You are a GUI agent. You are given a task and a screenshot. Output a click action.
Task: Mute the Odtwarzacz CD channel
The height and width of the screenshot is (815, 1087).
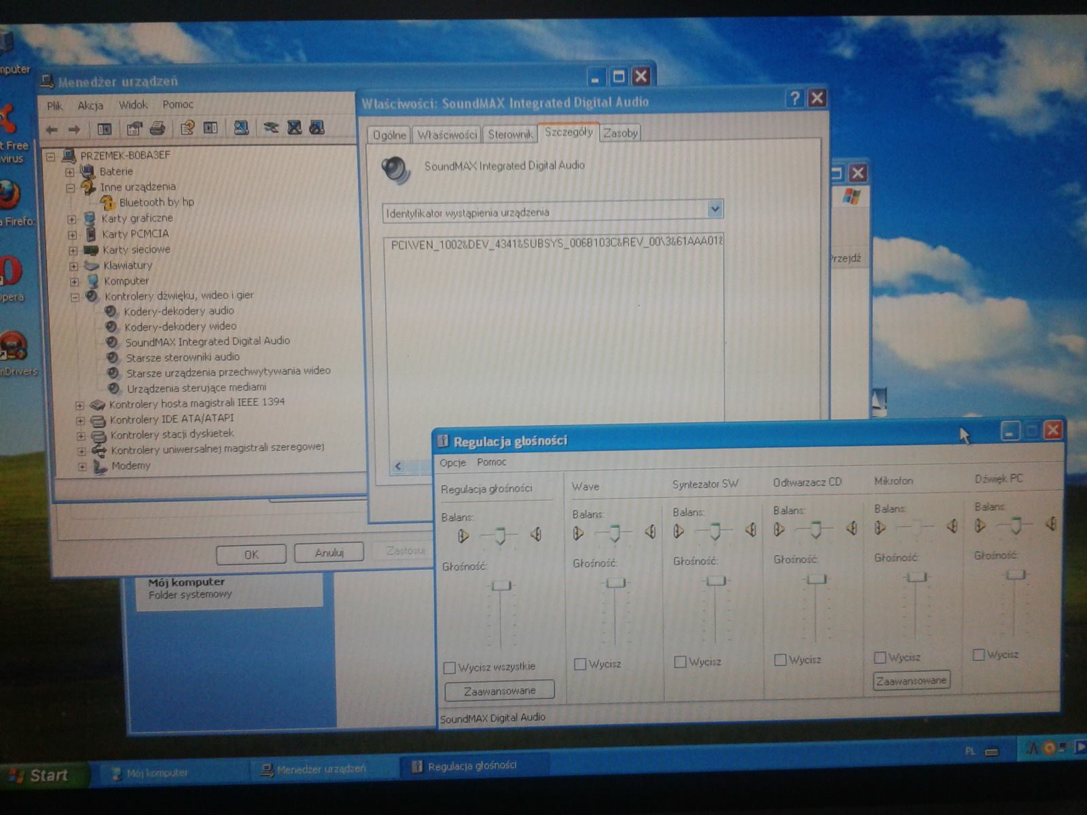pos(780,659)
